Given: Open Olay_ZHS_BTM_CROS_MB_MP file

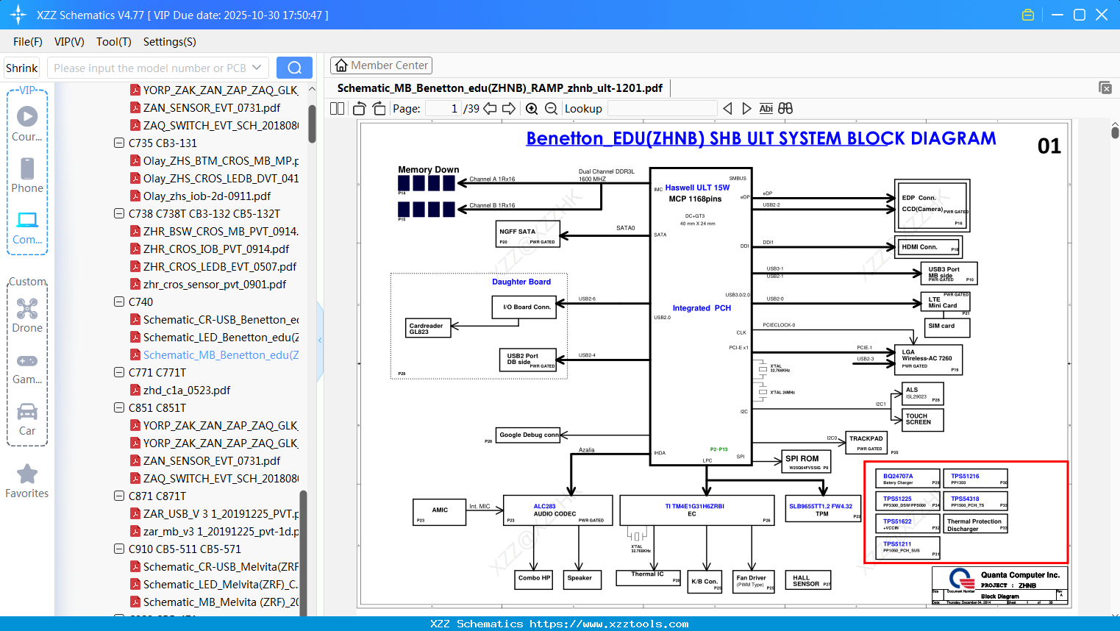Looking at the screenshot, I should coord(221,160).
